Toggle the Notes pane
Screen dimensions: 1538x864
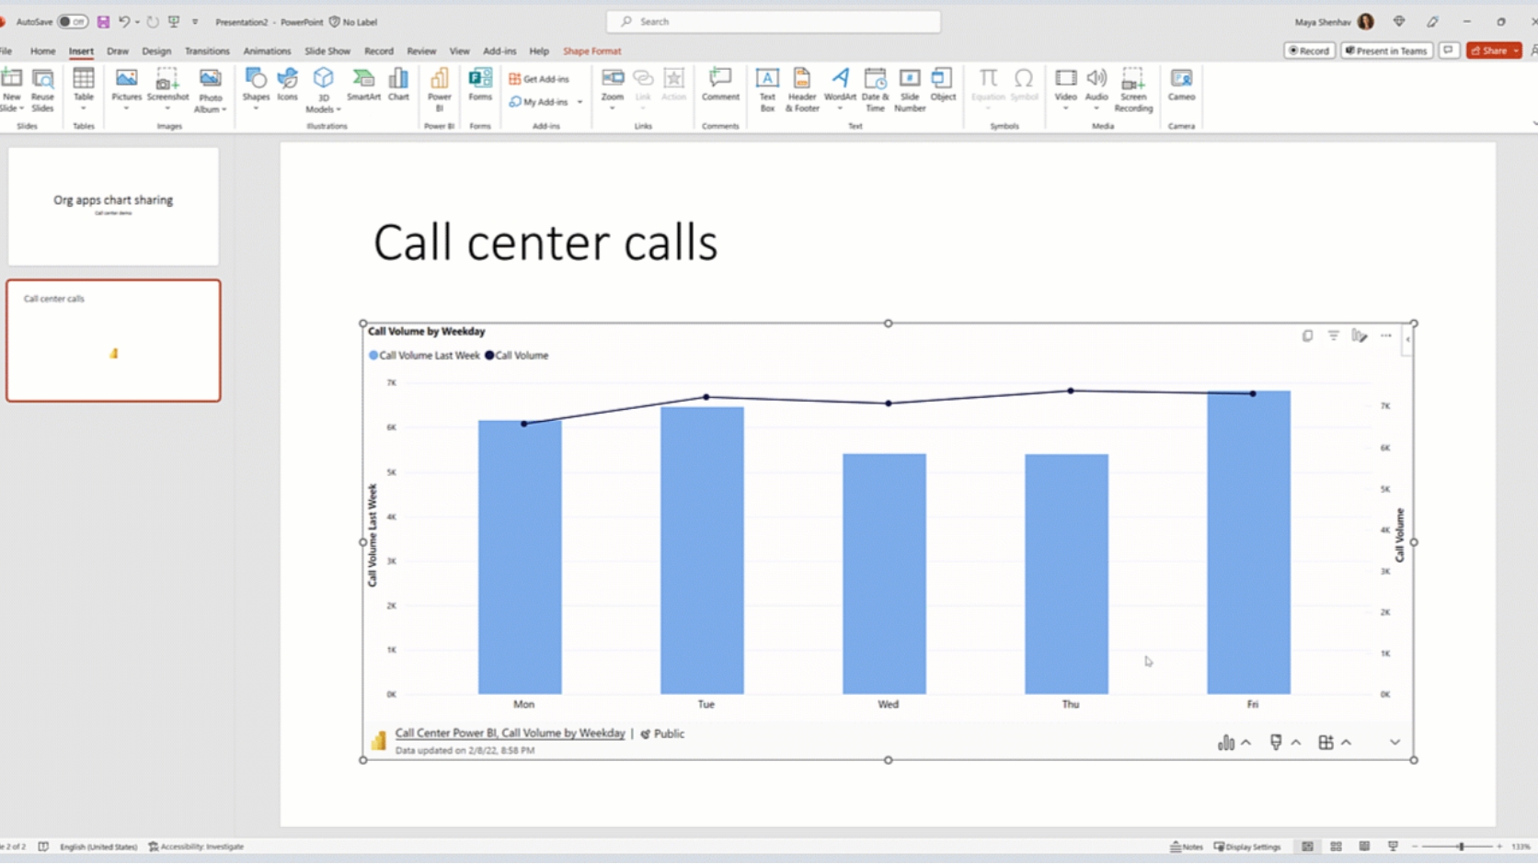(1187, 847)
